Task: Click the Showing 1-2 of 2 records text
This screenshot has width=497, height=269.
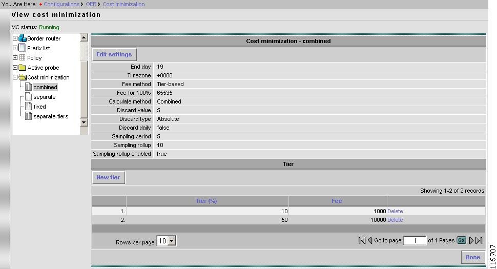Action: (452, 191)
